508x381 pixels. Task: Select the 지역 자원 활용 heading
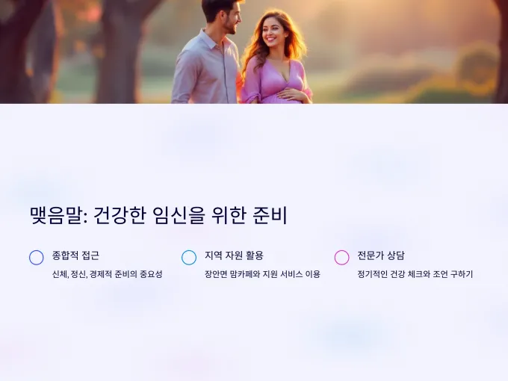click(234, 255)
